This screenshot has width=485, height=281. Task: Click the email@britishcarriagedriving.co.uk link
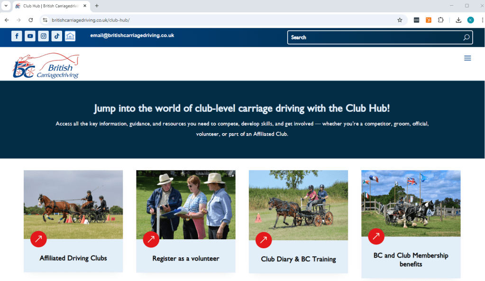point(132,36)
